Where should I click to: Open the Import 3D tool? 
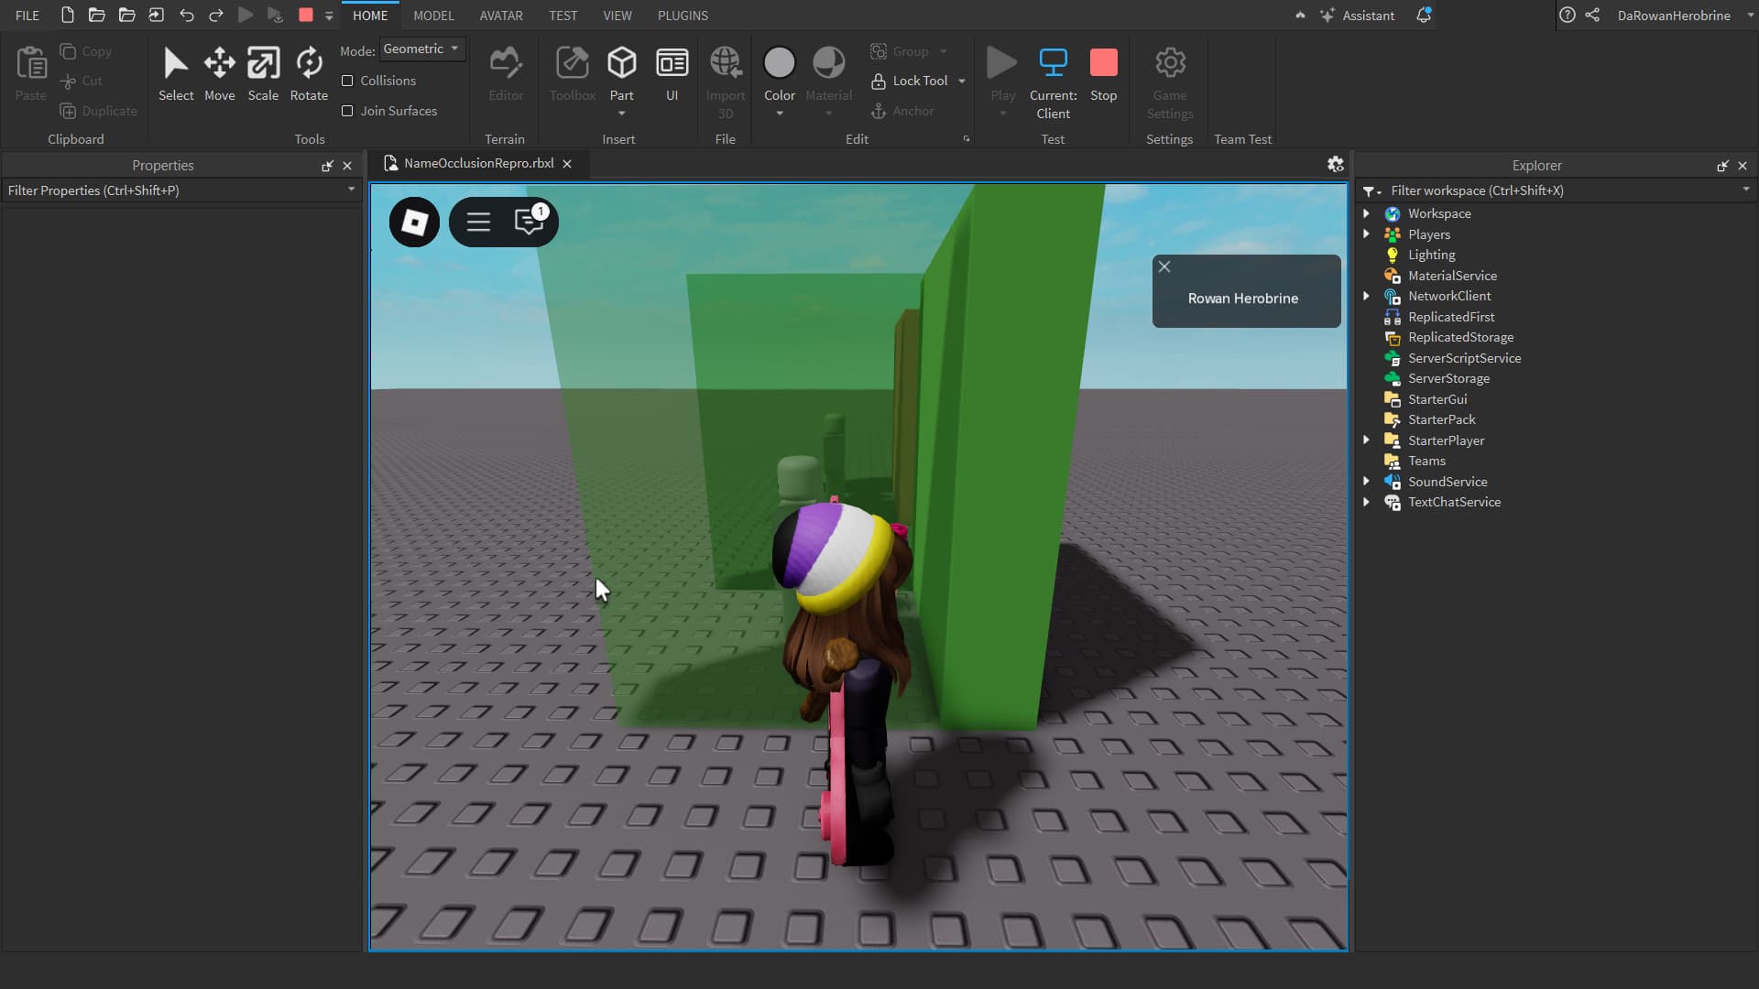726,73
